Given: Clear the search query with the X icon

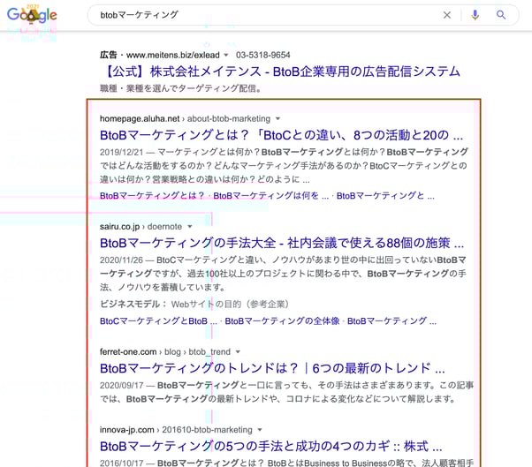Looking at the screenshot, I should click(447, 15).
